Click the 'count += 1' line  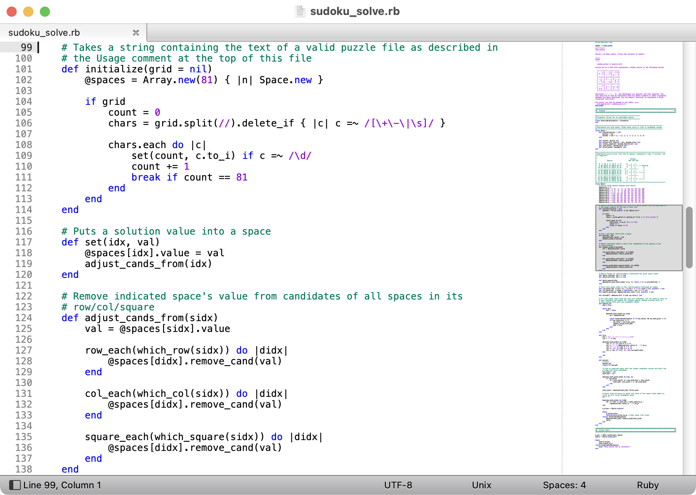click(160, 166)
